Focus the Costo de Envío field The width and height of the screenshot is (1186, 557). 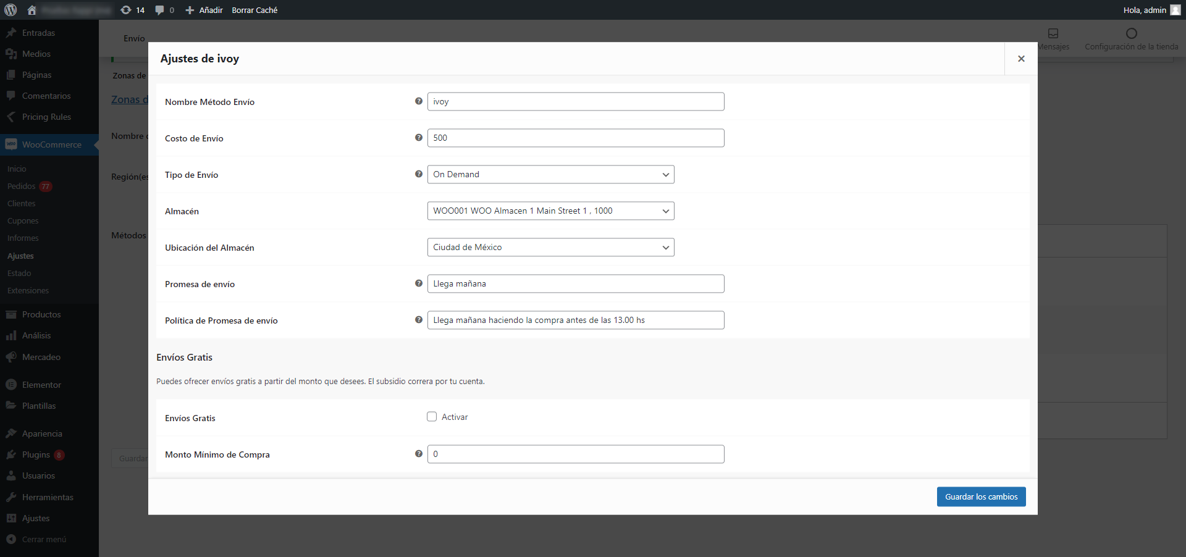tap(576, 138)
